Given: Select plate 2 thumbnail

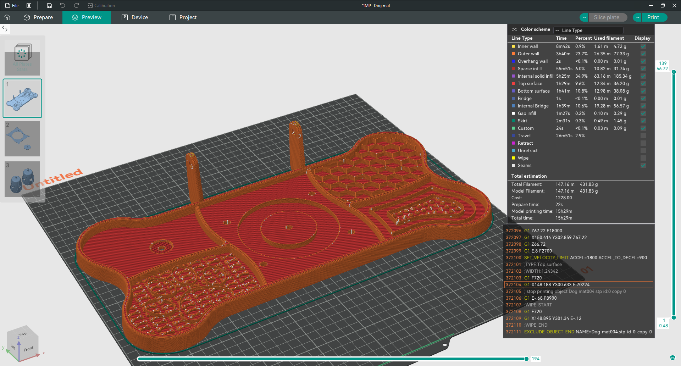Looking at the screenshot, I should [x=22, y=139].
